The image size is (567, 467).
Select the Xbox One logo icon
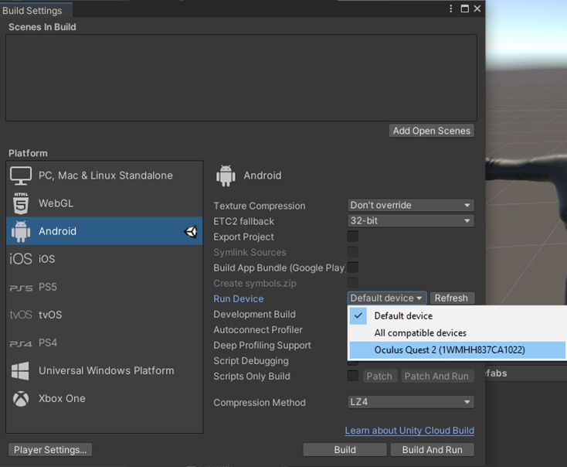[x=21, y=399]
